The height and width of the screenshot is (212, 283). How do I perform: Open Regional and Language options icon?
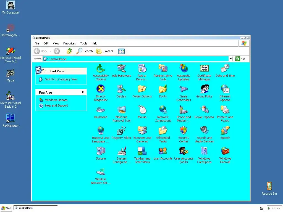pyautogui.click(x=101, y=134)
